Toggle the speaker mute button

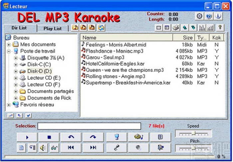pos(43,148)
